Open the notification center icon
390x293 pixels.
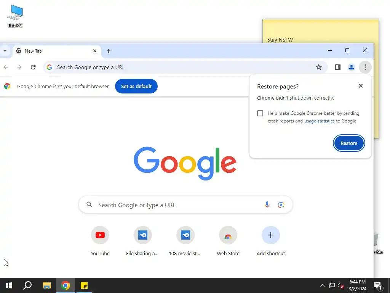[x=378, y=286]
